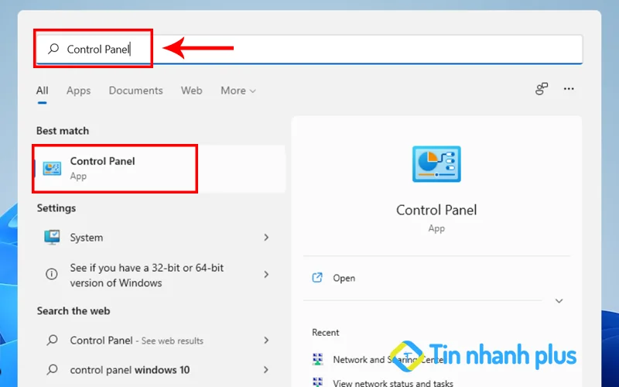Screen dimensions: 619x387
Task: Expand the 32-bit or 64-bit result chevron
Action: coord(266,274)
